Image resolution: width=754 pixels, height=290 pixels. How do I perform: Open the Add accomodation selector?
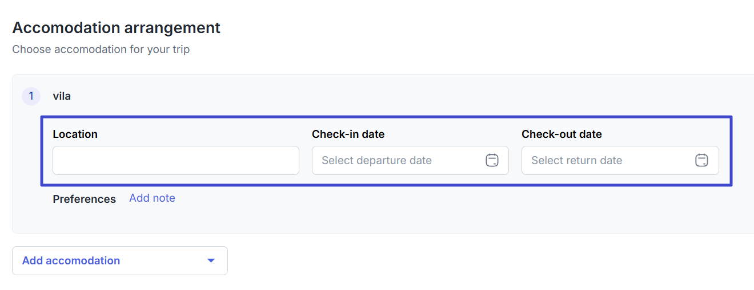120,260
